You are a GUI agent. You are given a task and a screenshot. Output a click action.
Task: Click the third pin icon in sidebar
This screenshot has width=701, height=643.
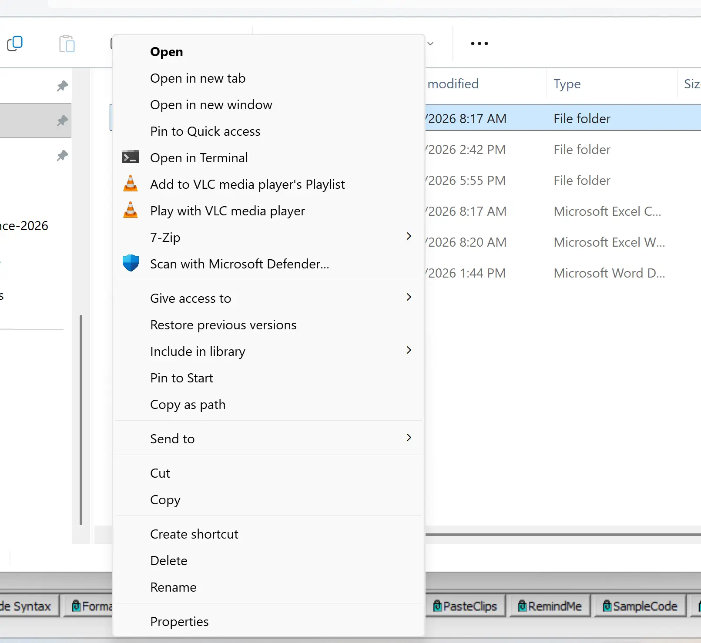click(62, 155)
